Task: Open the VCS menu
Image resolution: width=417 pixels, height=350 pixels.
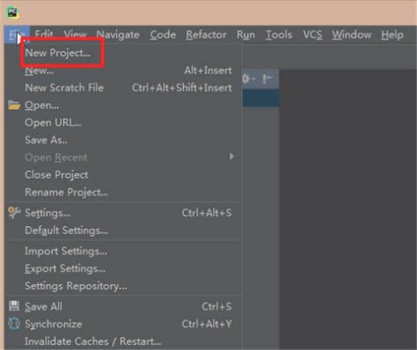Action: [312, 35]
